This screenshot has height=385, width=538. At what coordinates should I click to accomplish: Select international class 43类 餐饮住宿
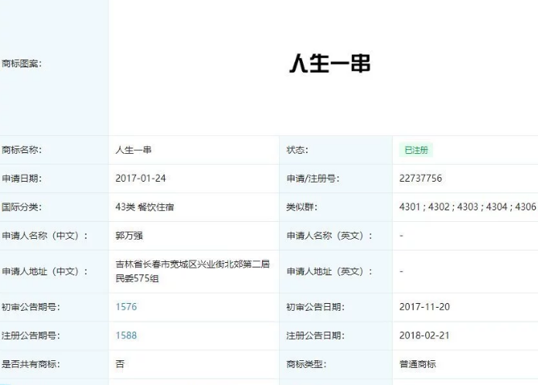tap(145, 207)
